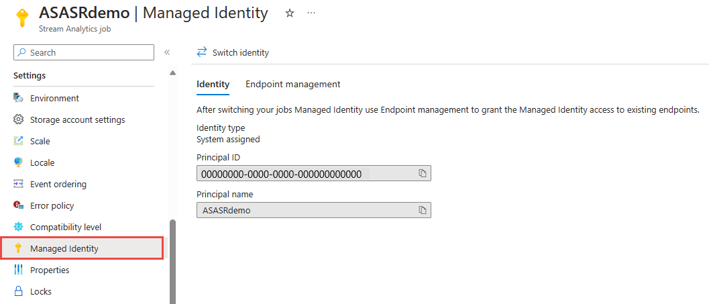Viewport: 709px width, 304px height.
Task: Copy the Principal name value
Action: point(423,211)
